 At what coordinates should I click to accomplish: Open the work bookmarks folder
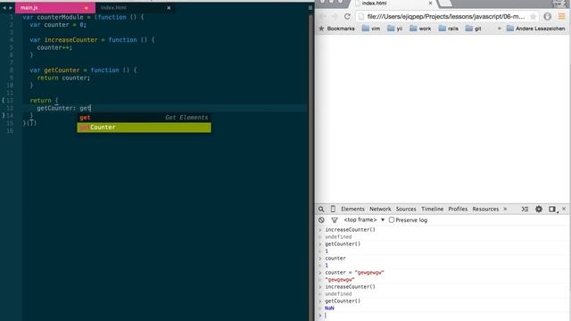(420, 29)
